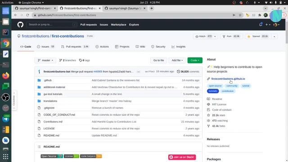This screenshot has height=162, width=288.
Task: Open the additional-material folder
Action: coord(54,87)
